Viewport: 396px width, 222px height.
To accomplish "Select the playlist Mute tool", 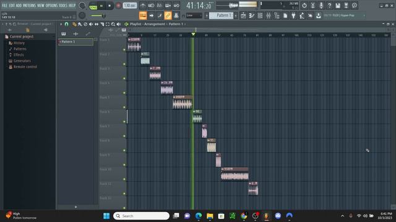I will point(91,24).
